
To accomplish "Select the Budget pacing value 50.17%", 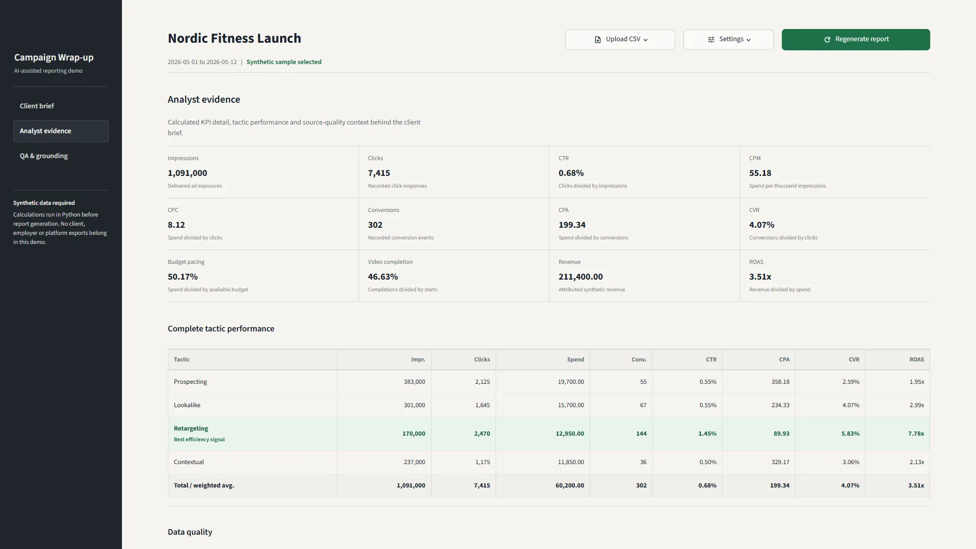I will tap(182, 277).
